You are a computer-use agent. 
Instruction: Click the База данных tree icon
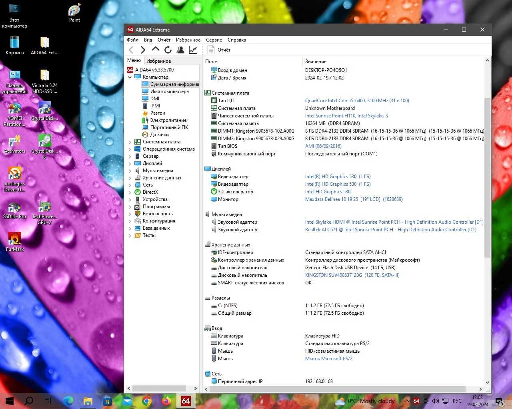pos(138,228)
